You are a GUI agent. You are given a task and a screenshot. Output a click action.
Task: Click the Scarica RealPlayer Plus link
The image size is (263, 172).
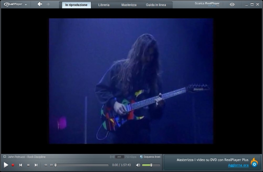tap(207, 4)
